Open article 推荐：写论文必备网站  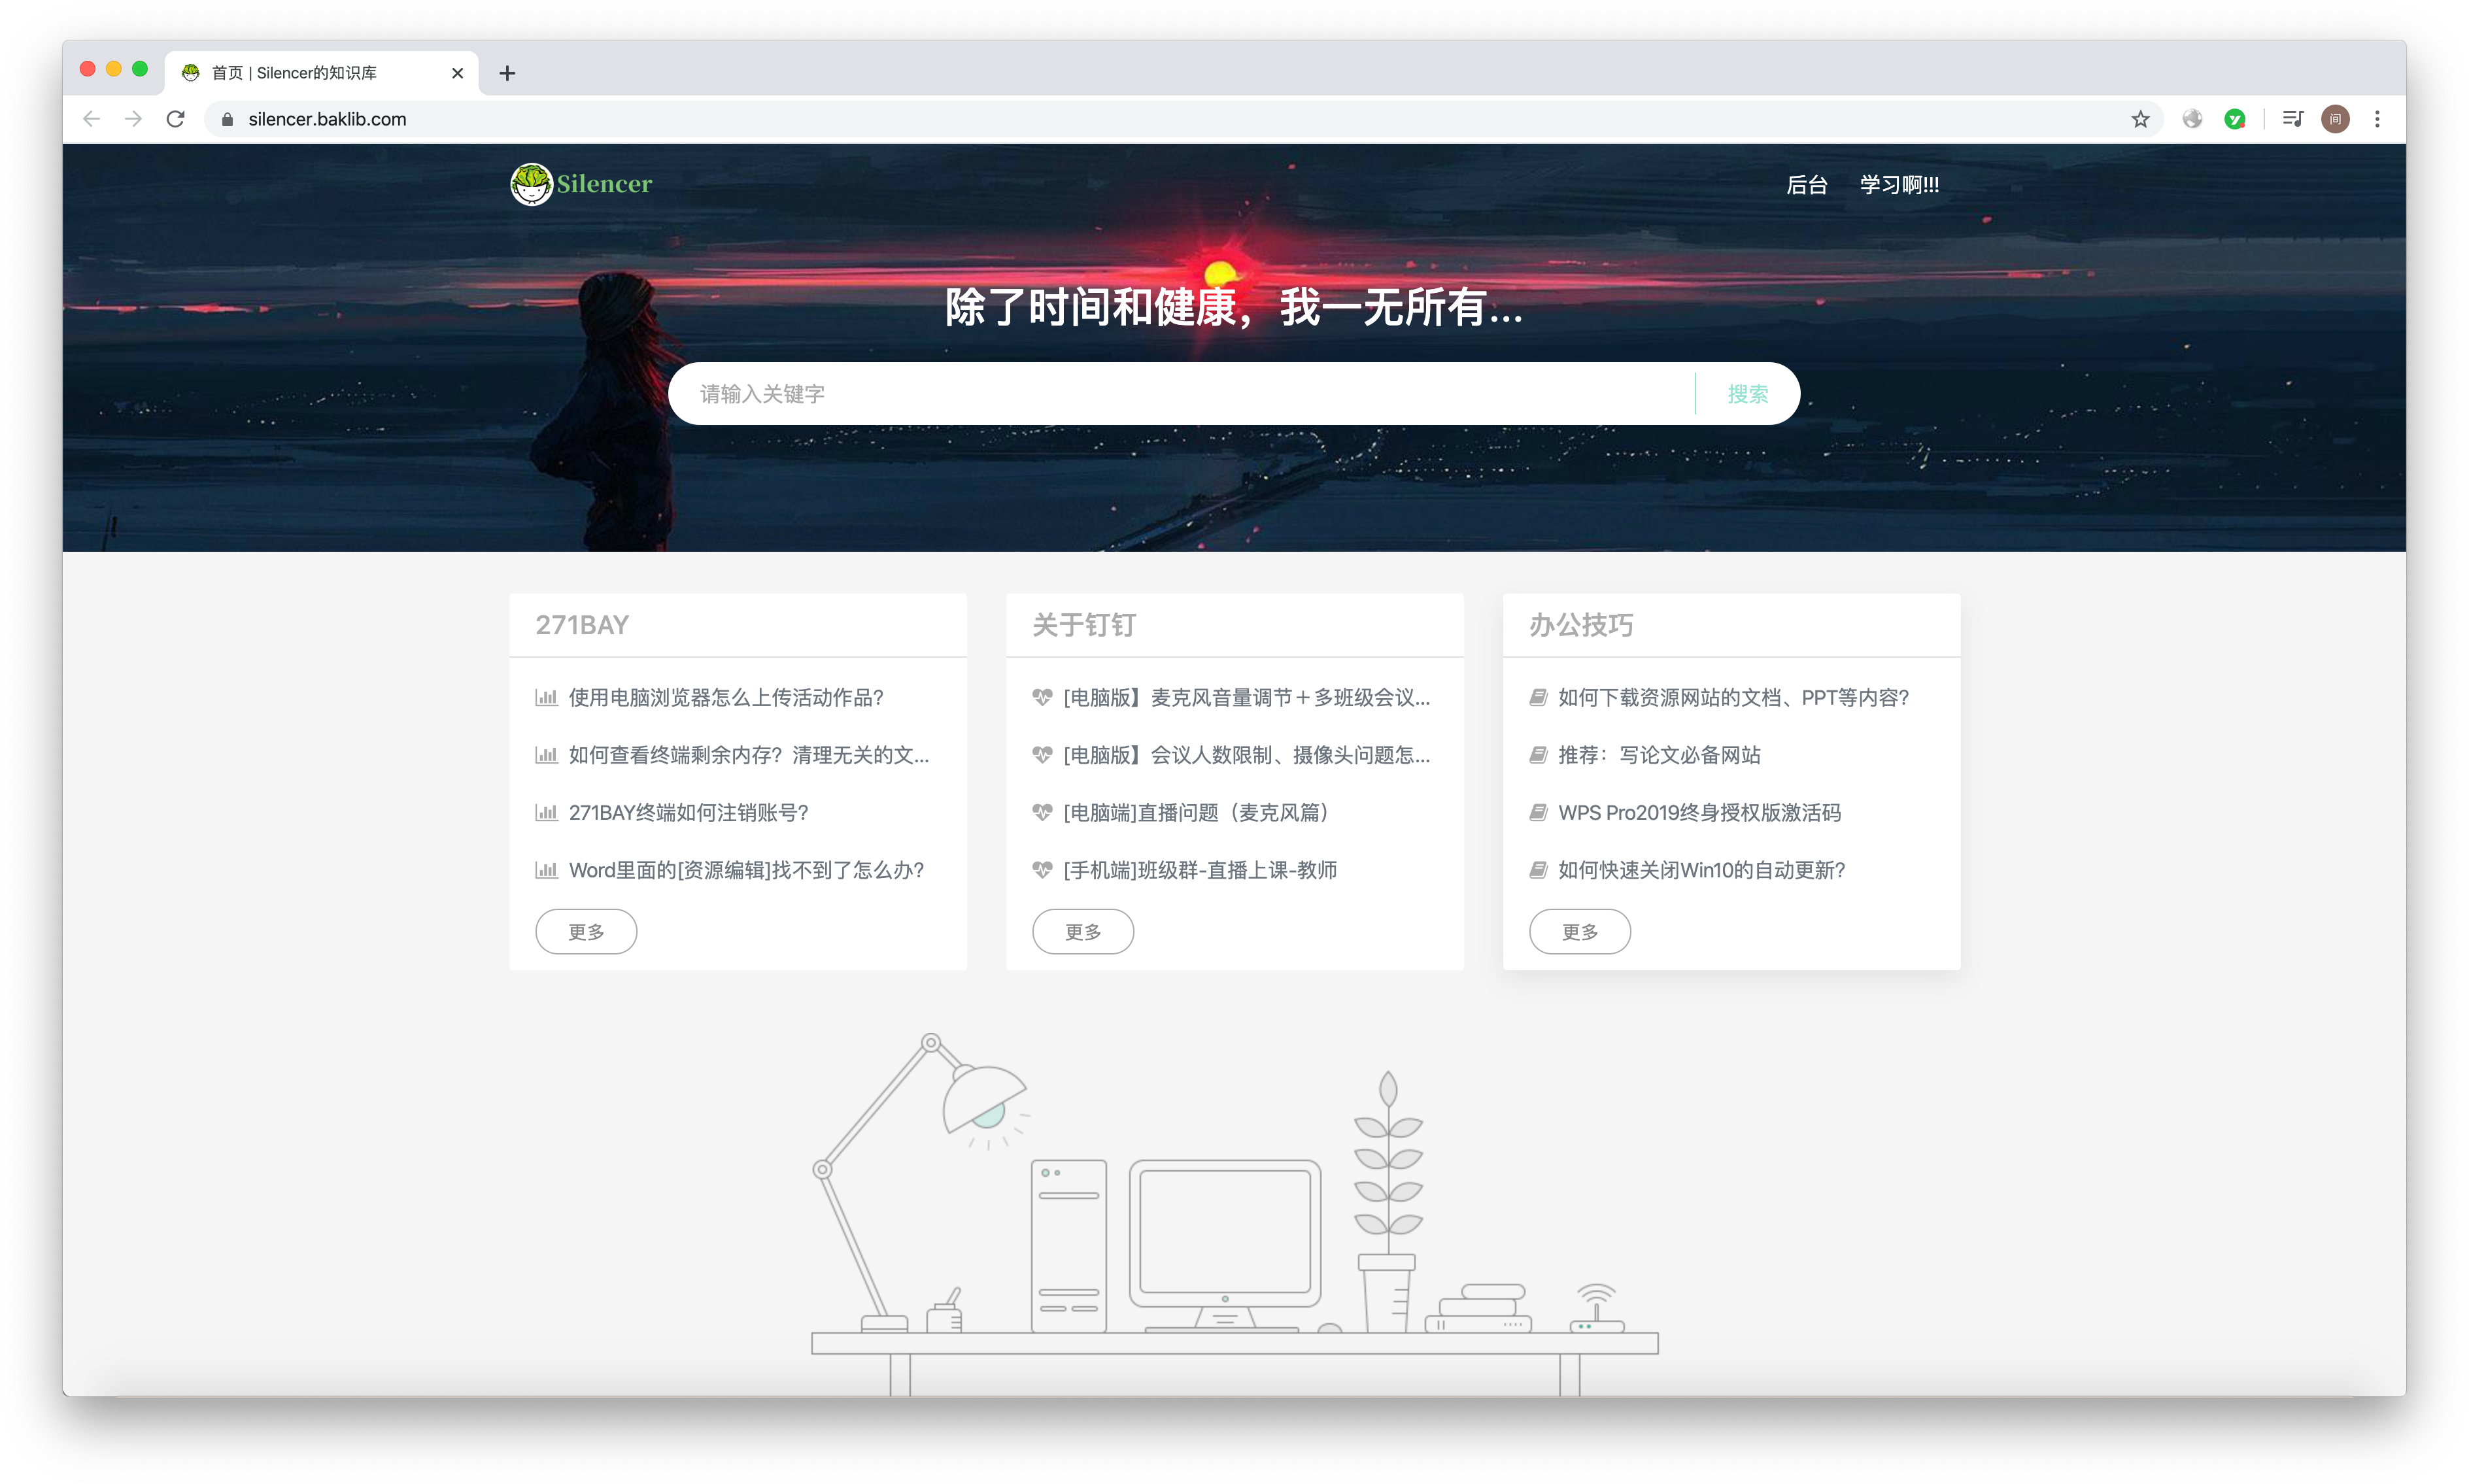(x=1659, y=755)
